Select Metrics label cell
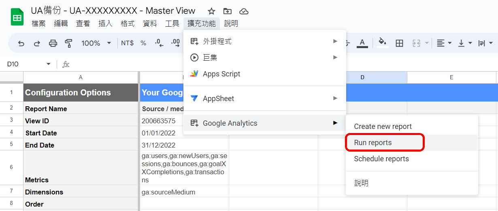Viewport: 498px width, 211px height. pos(81,167)
